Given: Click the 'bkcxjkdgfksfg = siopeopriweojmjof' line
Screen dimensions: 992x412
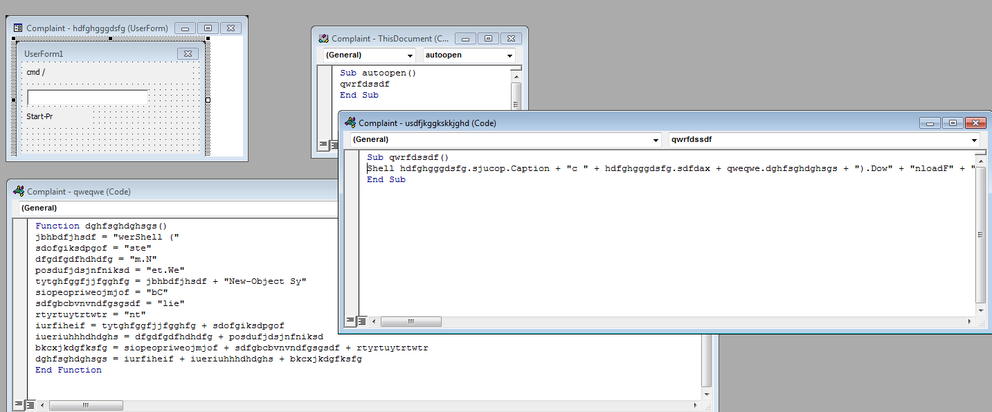Looking at the screenshot, I should [x=232, y=348].
